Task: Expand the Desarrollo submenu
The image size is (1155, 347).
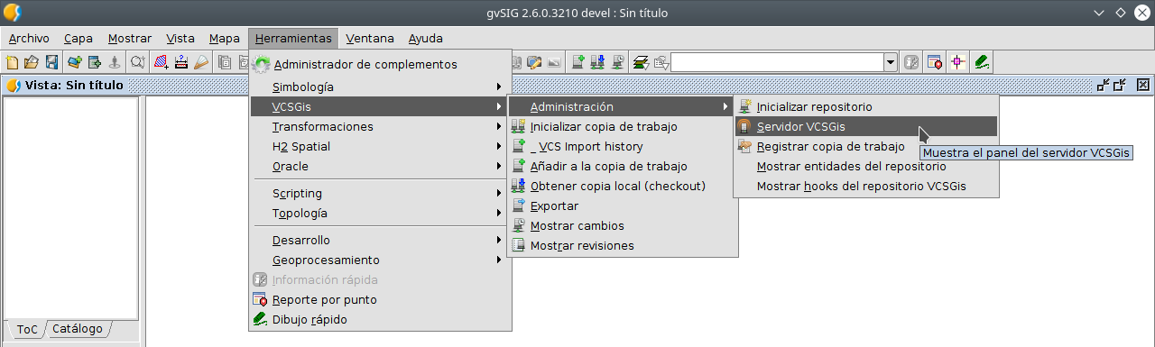Action: (x=380, y=241)
